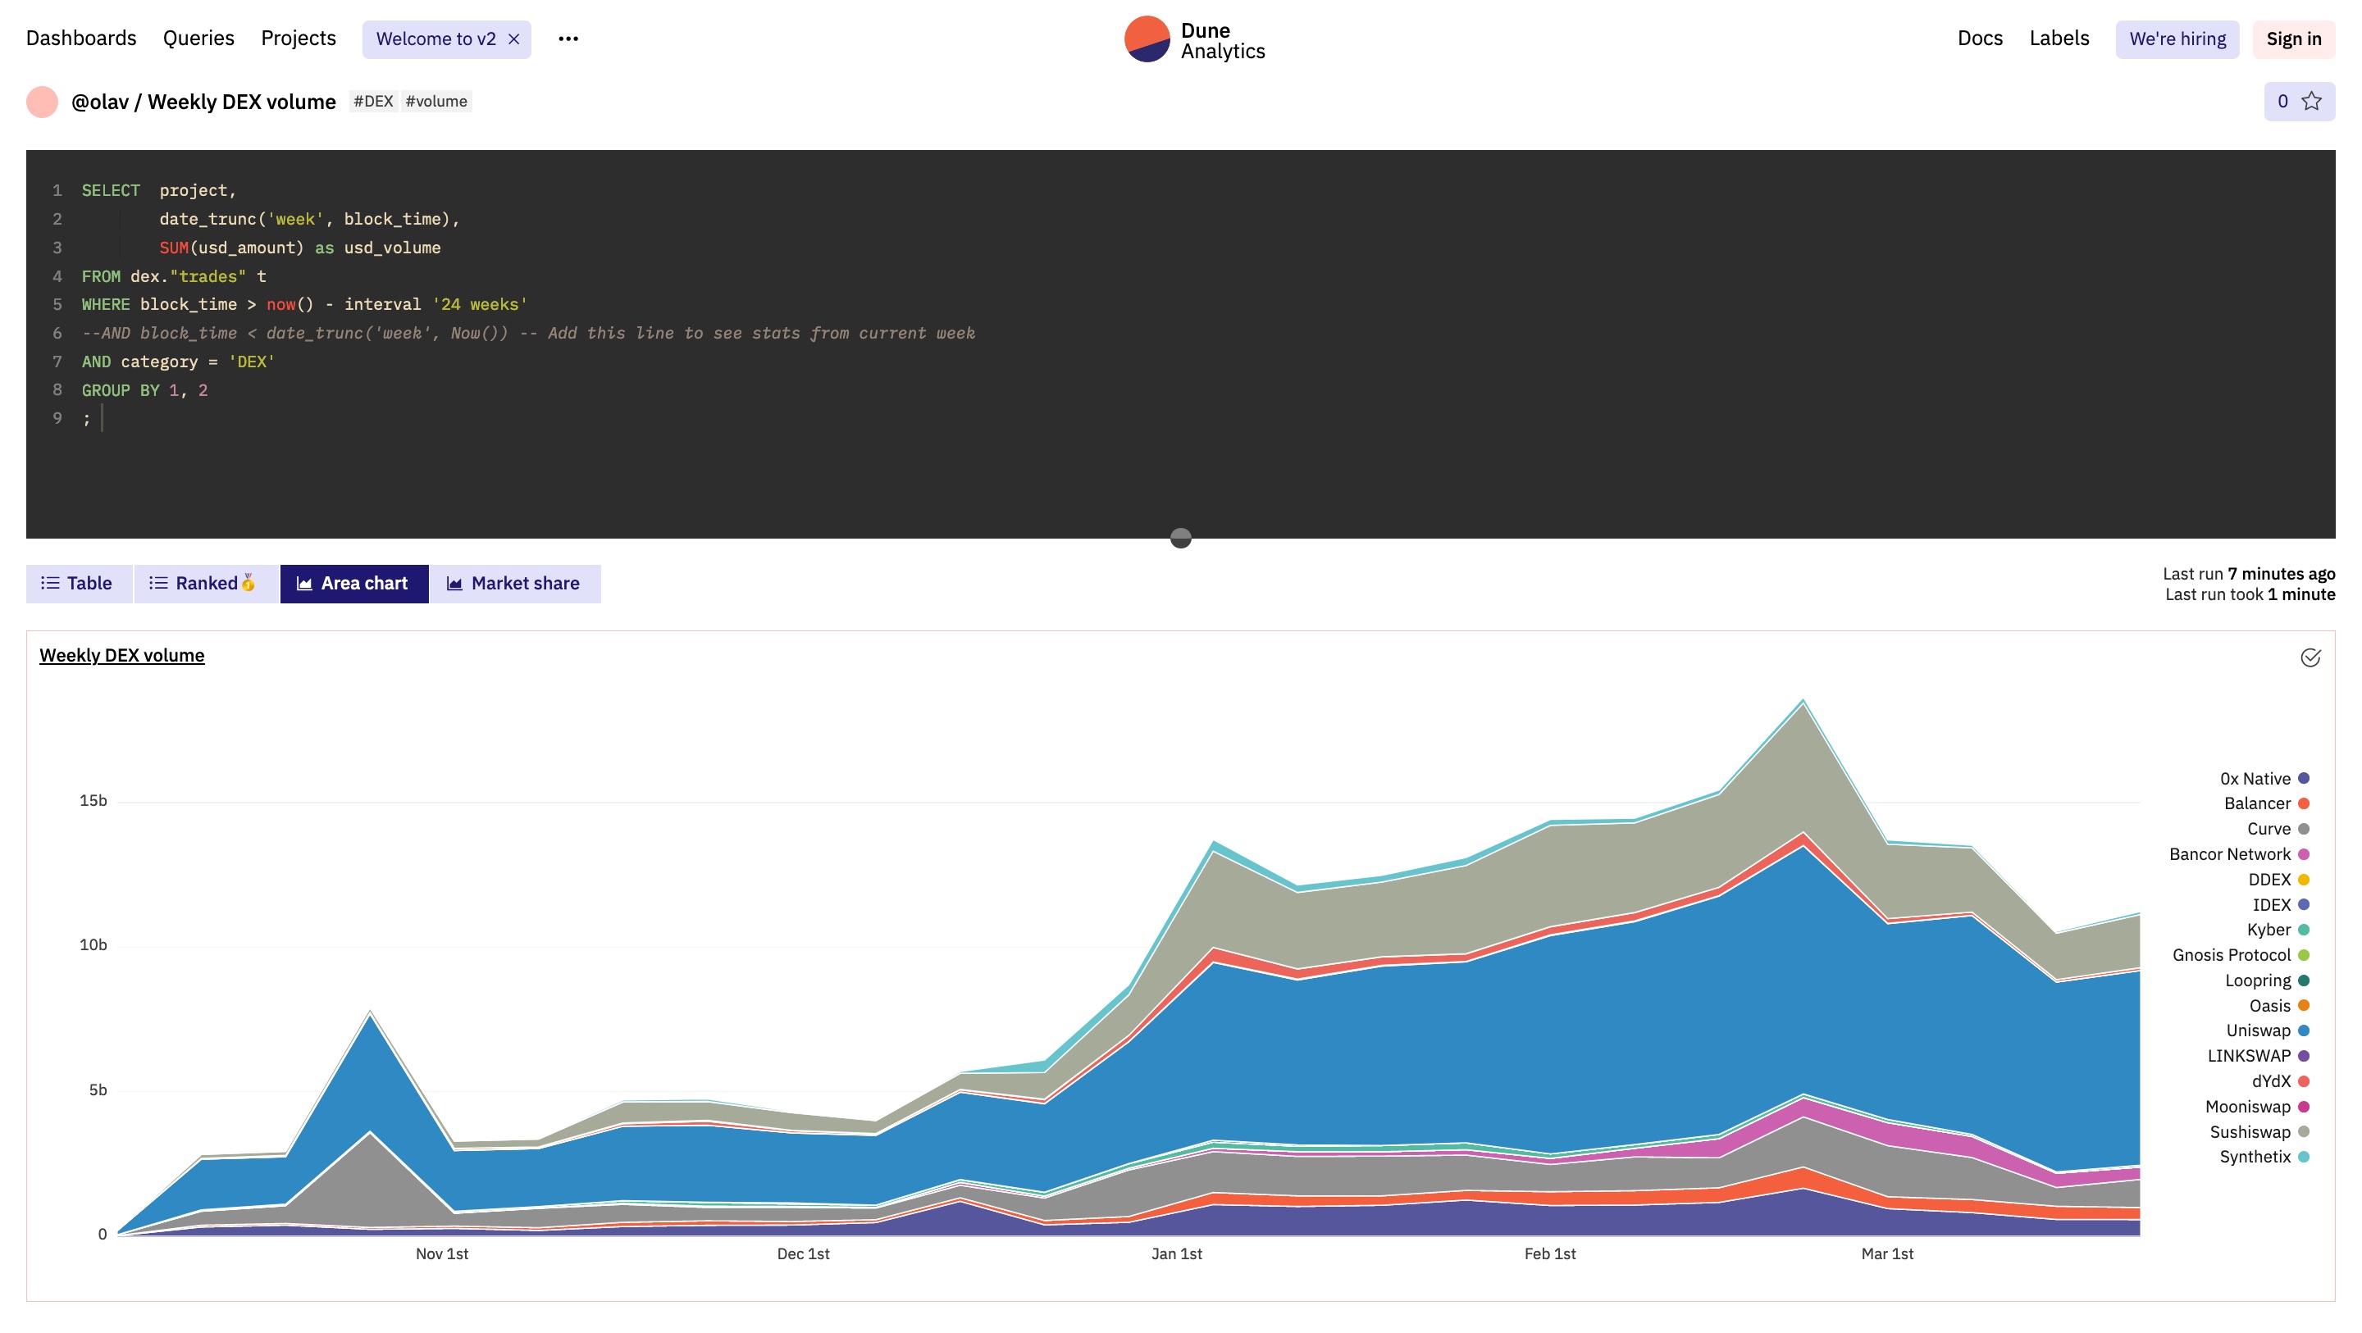Click the Jan 1st axis label

[x=1176, y=1254]
